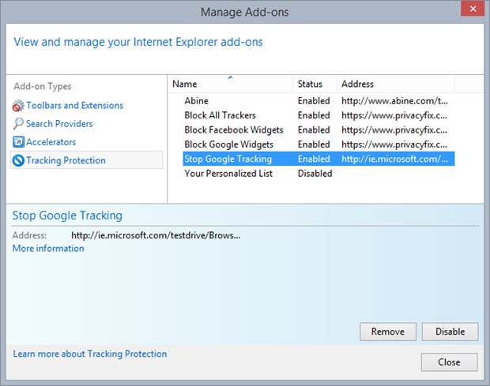The image size is (490, 386).
Task: Close the Manage Add-ons dialog with X
Action: [473, 9]
